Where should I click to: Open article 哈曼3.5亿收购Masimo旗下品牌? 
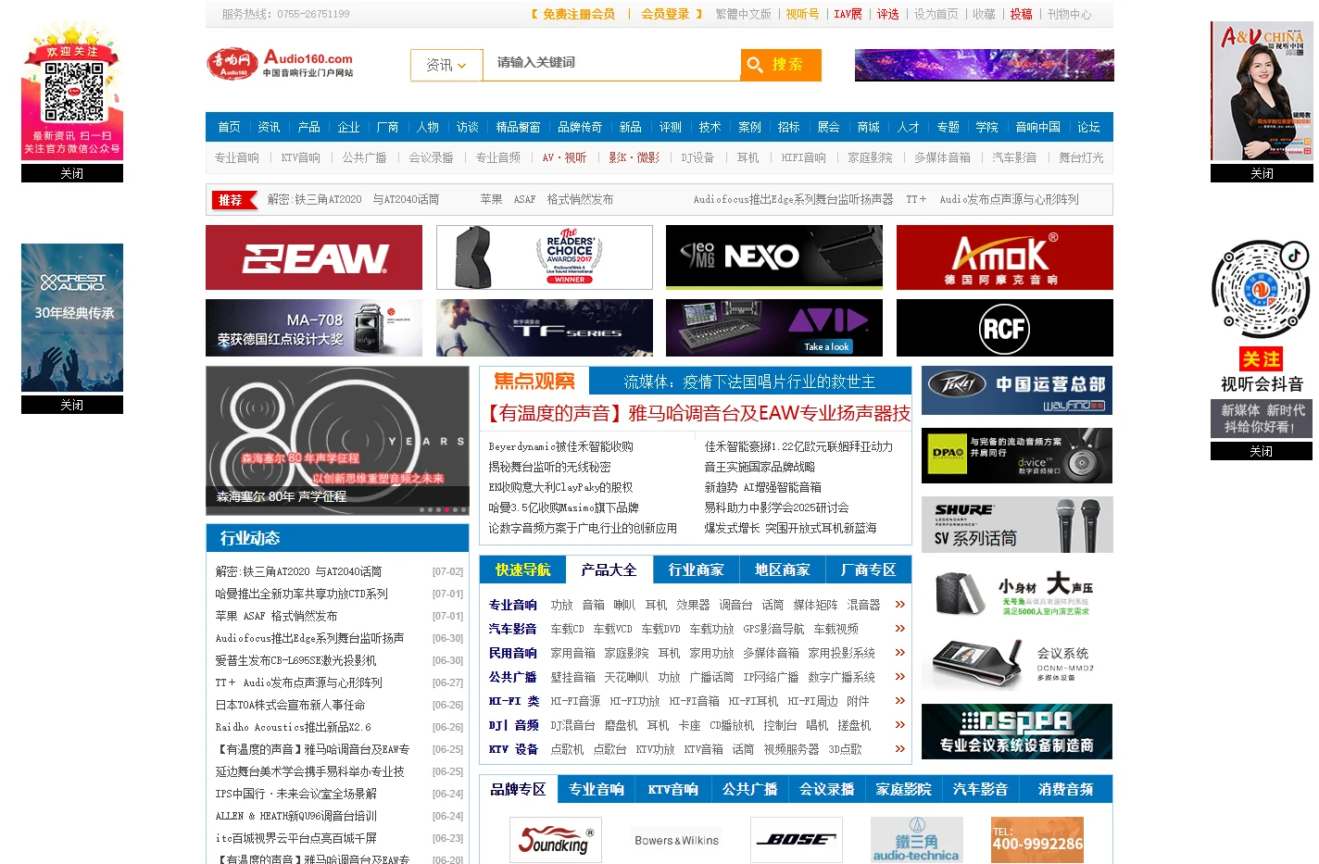[563, 507]
